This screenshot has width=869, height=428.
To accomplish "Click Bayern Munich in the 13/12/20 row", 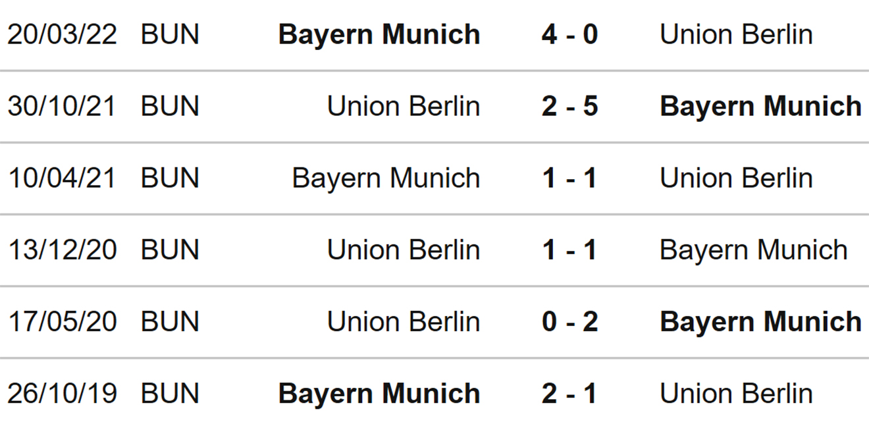I will [754, 250].
